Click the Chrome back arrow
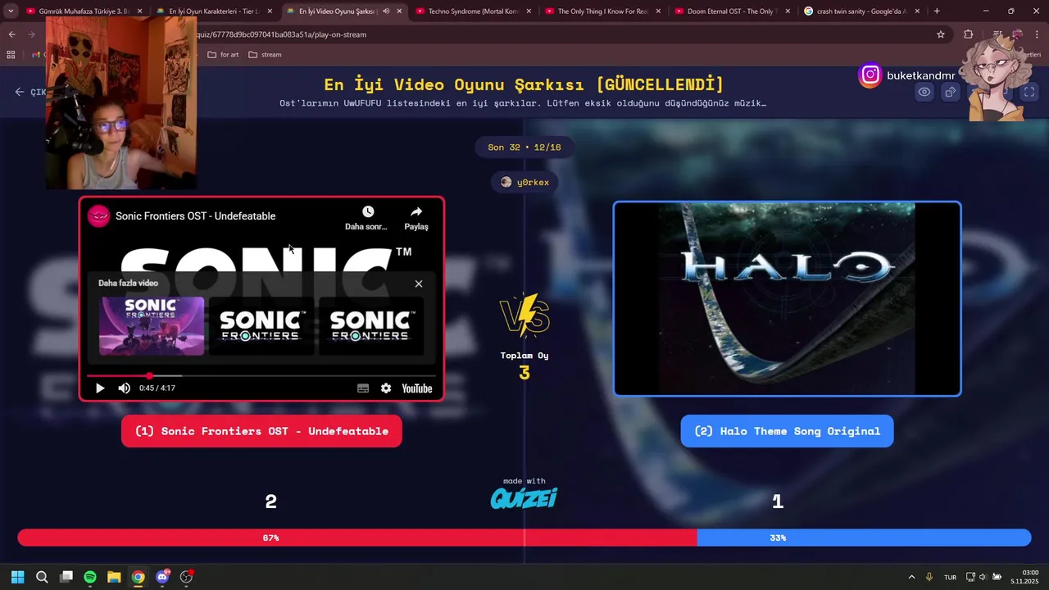Screen dimensions: 1049x590 (11, 34)
